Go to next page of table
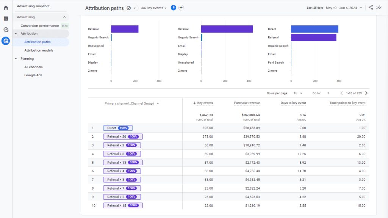388x218 pixels. click(x=366, y=93)
